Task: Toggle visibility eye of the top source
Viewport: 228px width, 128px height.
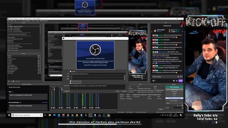Action: click(38, 56)
